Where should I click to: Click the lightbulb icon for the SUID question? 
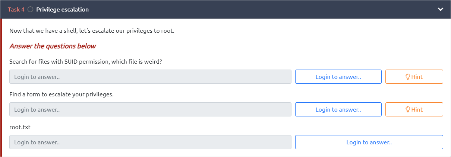408,77
